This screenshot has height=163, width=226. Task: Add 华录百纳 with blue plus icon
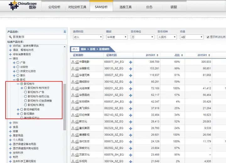(131, 95)
